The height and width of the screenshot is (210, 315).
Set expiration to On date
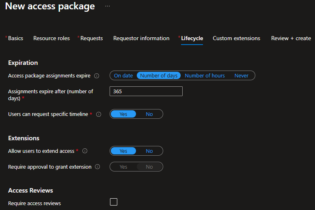tap(123, 76)
